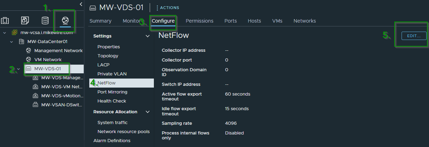Click the Management Network icon
The height and width of the screenshot is (147, 429).
pyautogui.click(x=28, y=51)
